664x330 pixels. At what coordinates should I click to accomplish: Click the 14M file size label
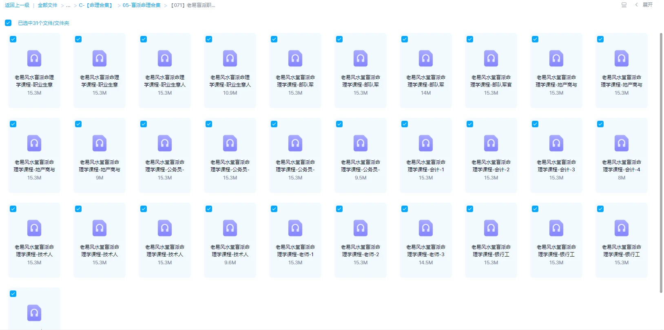[x=426, y=93]
